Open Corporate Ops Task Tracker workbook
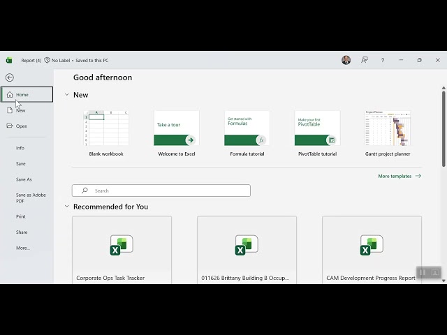The image size is (447, 335). pyautogui.click(x=122, y=250)
